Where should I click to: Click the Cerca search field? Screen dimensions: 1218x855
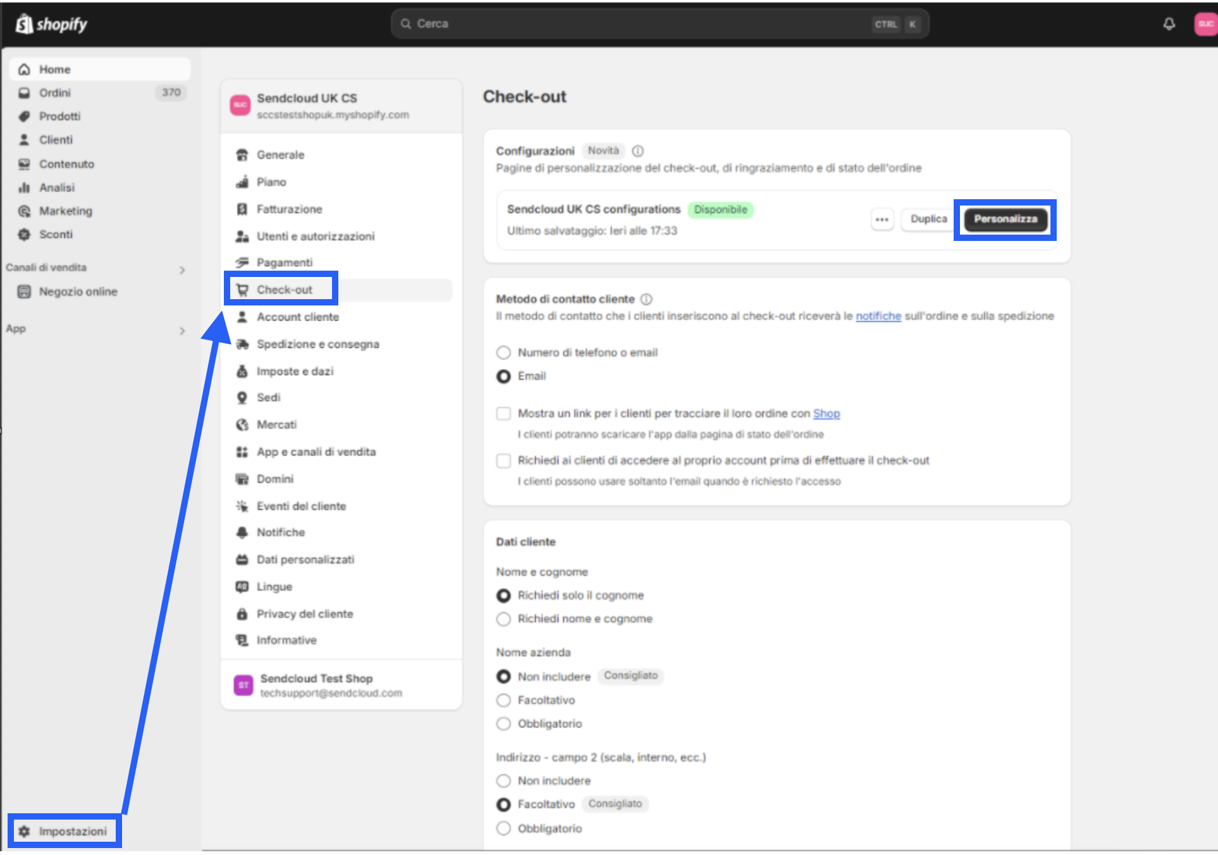660,24
